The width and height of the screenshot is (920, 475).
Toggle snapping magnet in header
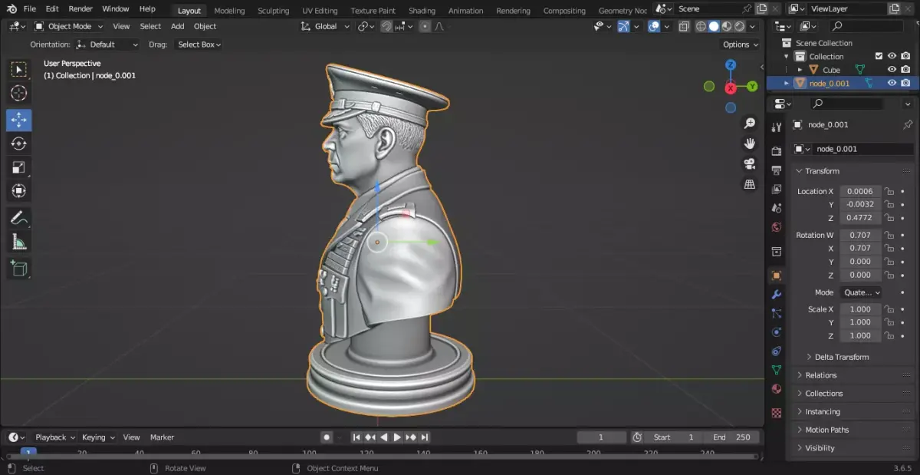click(387, 26)
